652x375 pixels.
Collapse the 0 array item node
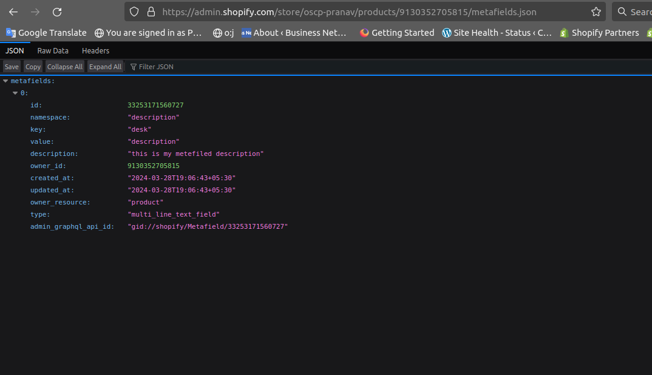coord(15,93)
